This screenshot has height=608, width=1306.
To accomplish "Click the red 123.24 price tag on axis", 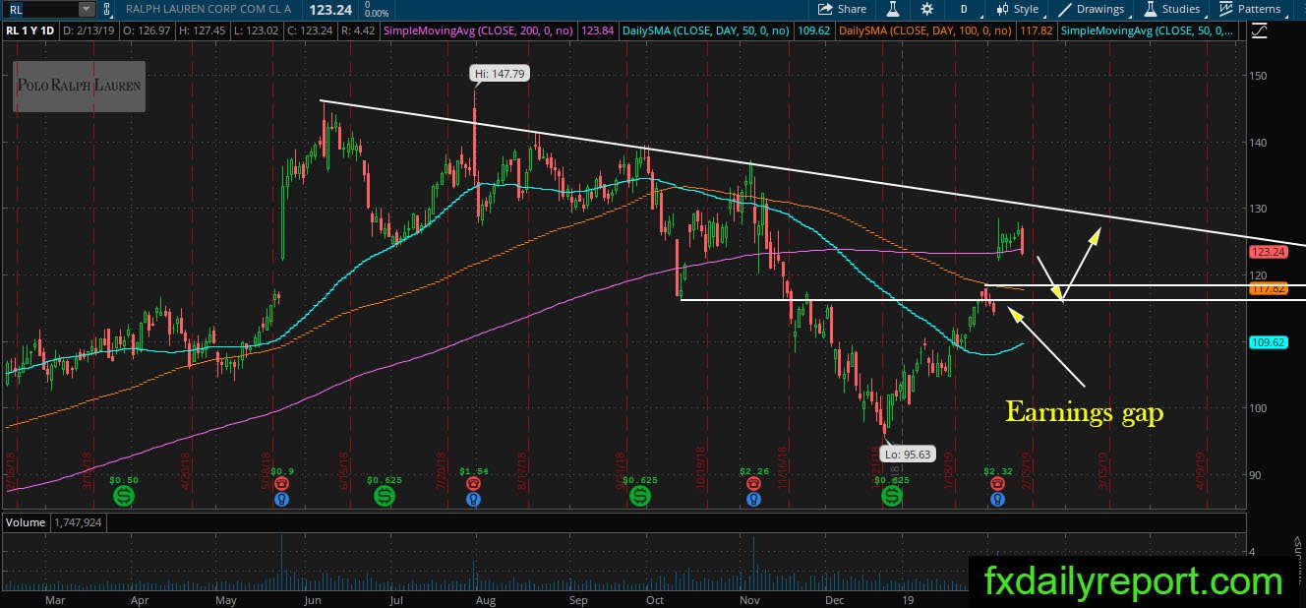I will coord(1268,252).
